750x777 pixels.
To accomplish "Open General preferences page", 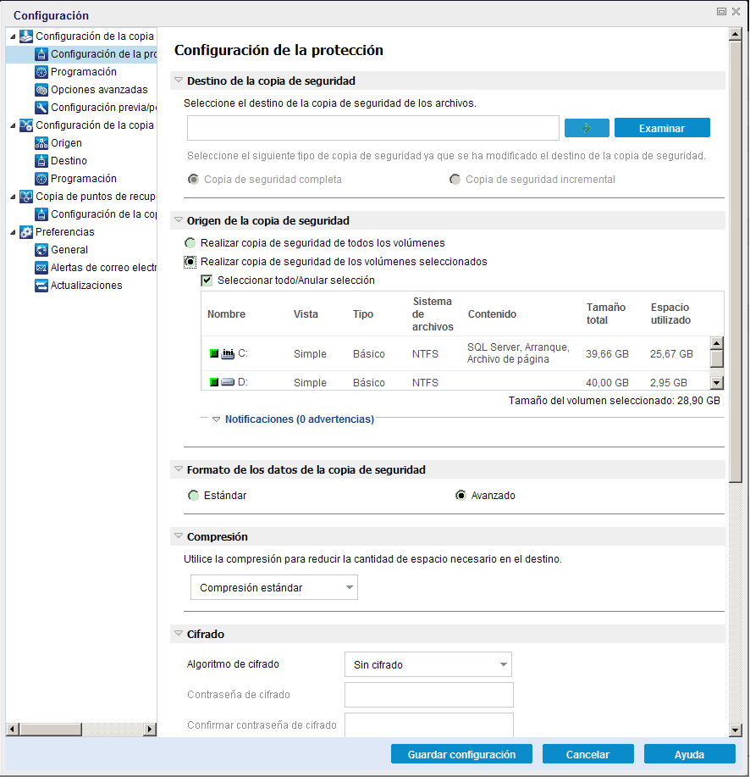I will [x=69, y=250].
